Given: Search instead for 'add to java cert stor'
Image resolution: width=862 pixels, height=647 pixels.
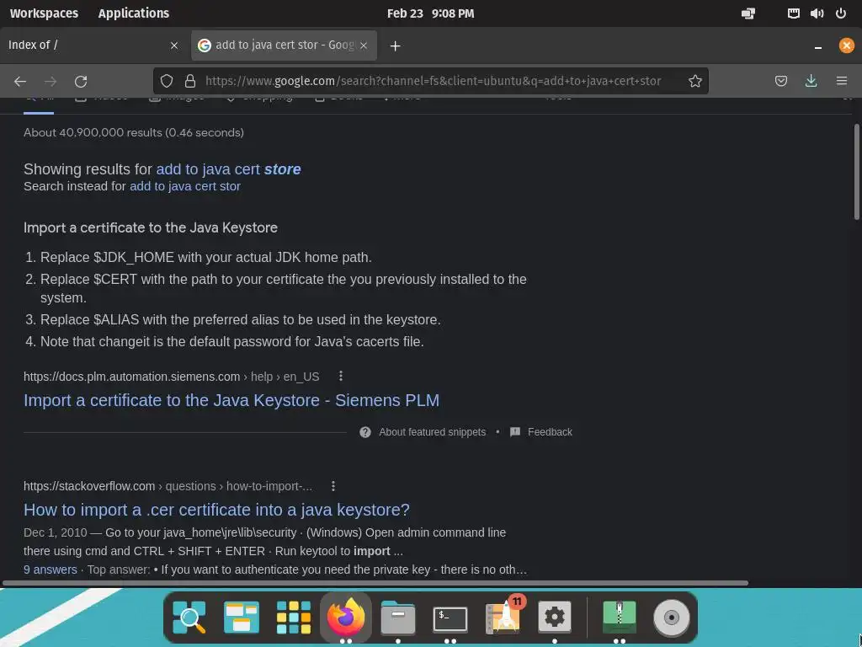Looking at the screenshot, I should (184, 186).
